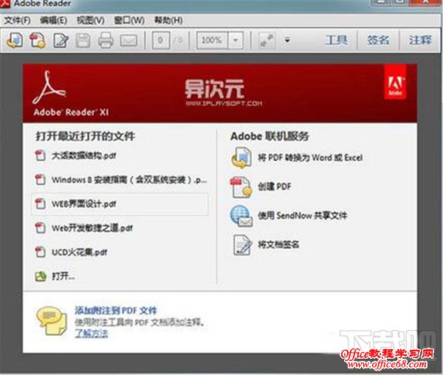Click the PDF icon beside 大话数据结构.pdf
443x375 pixels.
click(x=41, y=155)
